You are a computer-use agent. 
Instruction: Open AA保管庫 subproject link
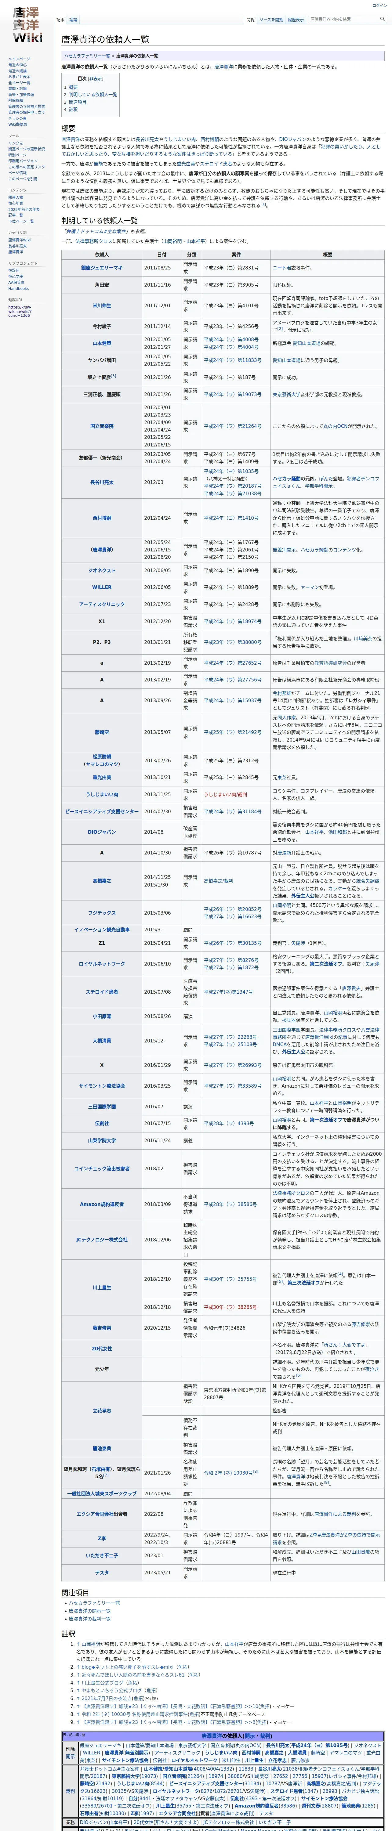[16, 282]
